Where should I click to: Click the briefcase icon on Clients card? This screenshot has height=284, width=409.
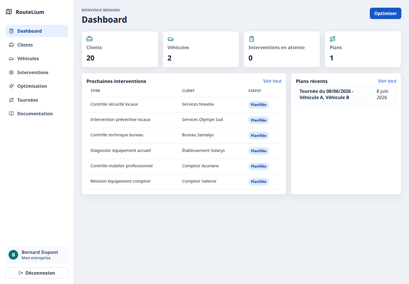point(89,39)
